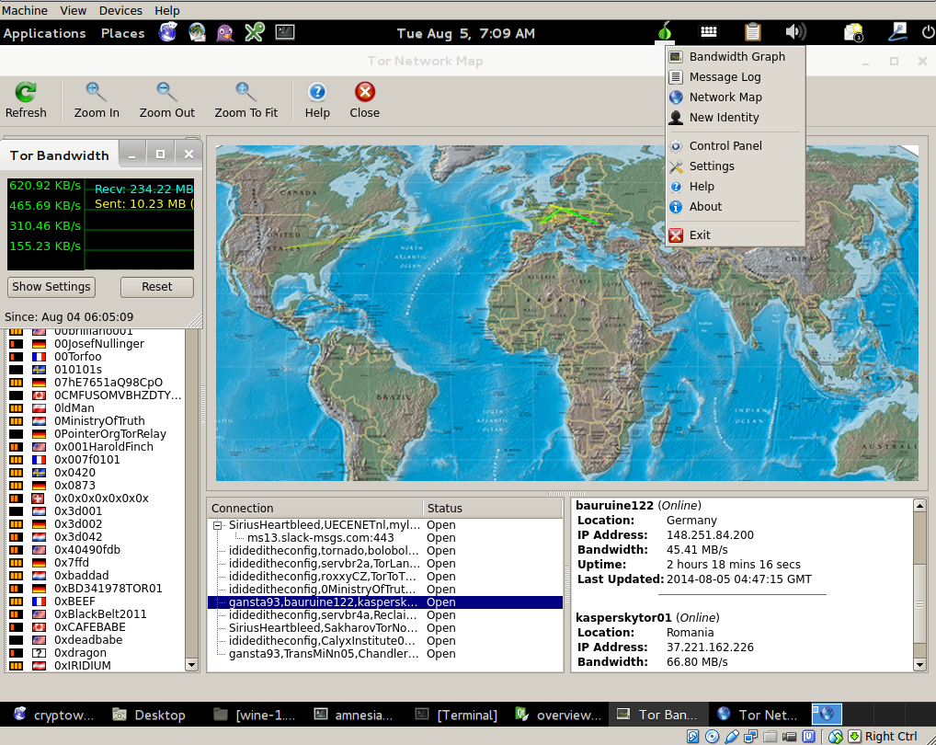Open Control Panel from the Vidalia menu
The height and width of the screenshot is (745, 936).
tap(736, 146)
